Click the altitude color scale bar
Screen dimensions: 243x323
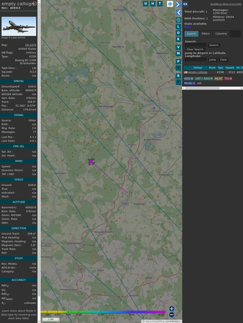pos(103,312)
